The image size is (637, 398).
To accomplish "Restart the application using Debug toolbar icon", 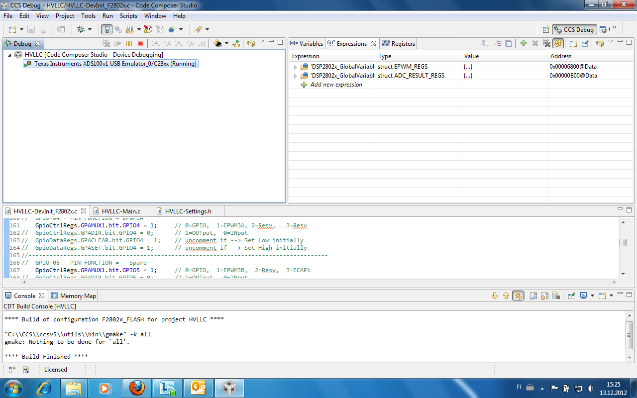I will 236,44.
